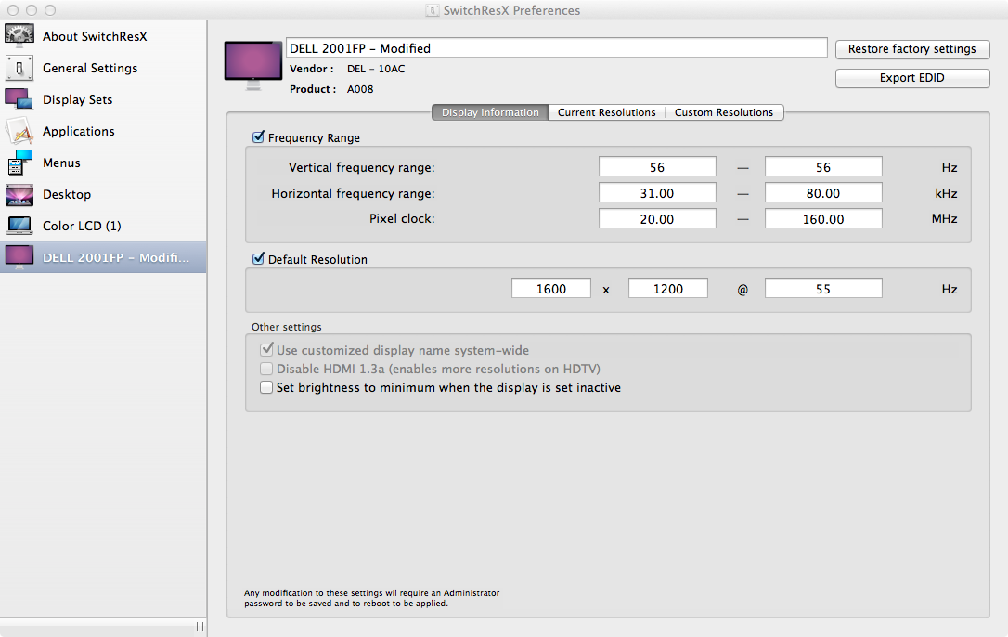Screen dimensions: 1008x637
Task: Click the Desktop sidebar icon
Action: pyautogui.click(x=19, y=194)
